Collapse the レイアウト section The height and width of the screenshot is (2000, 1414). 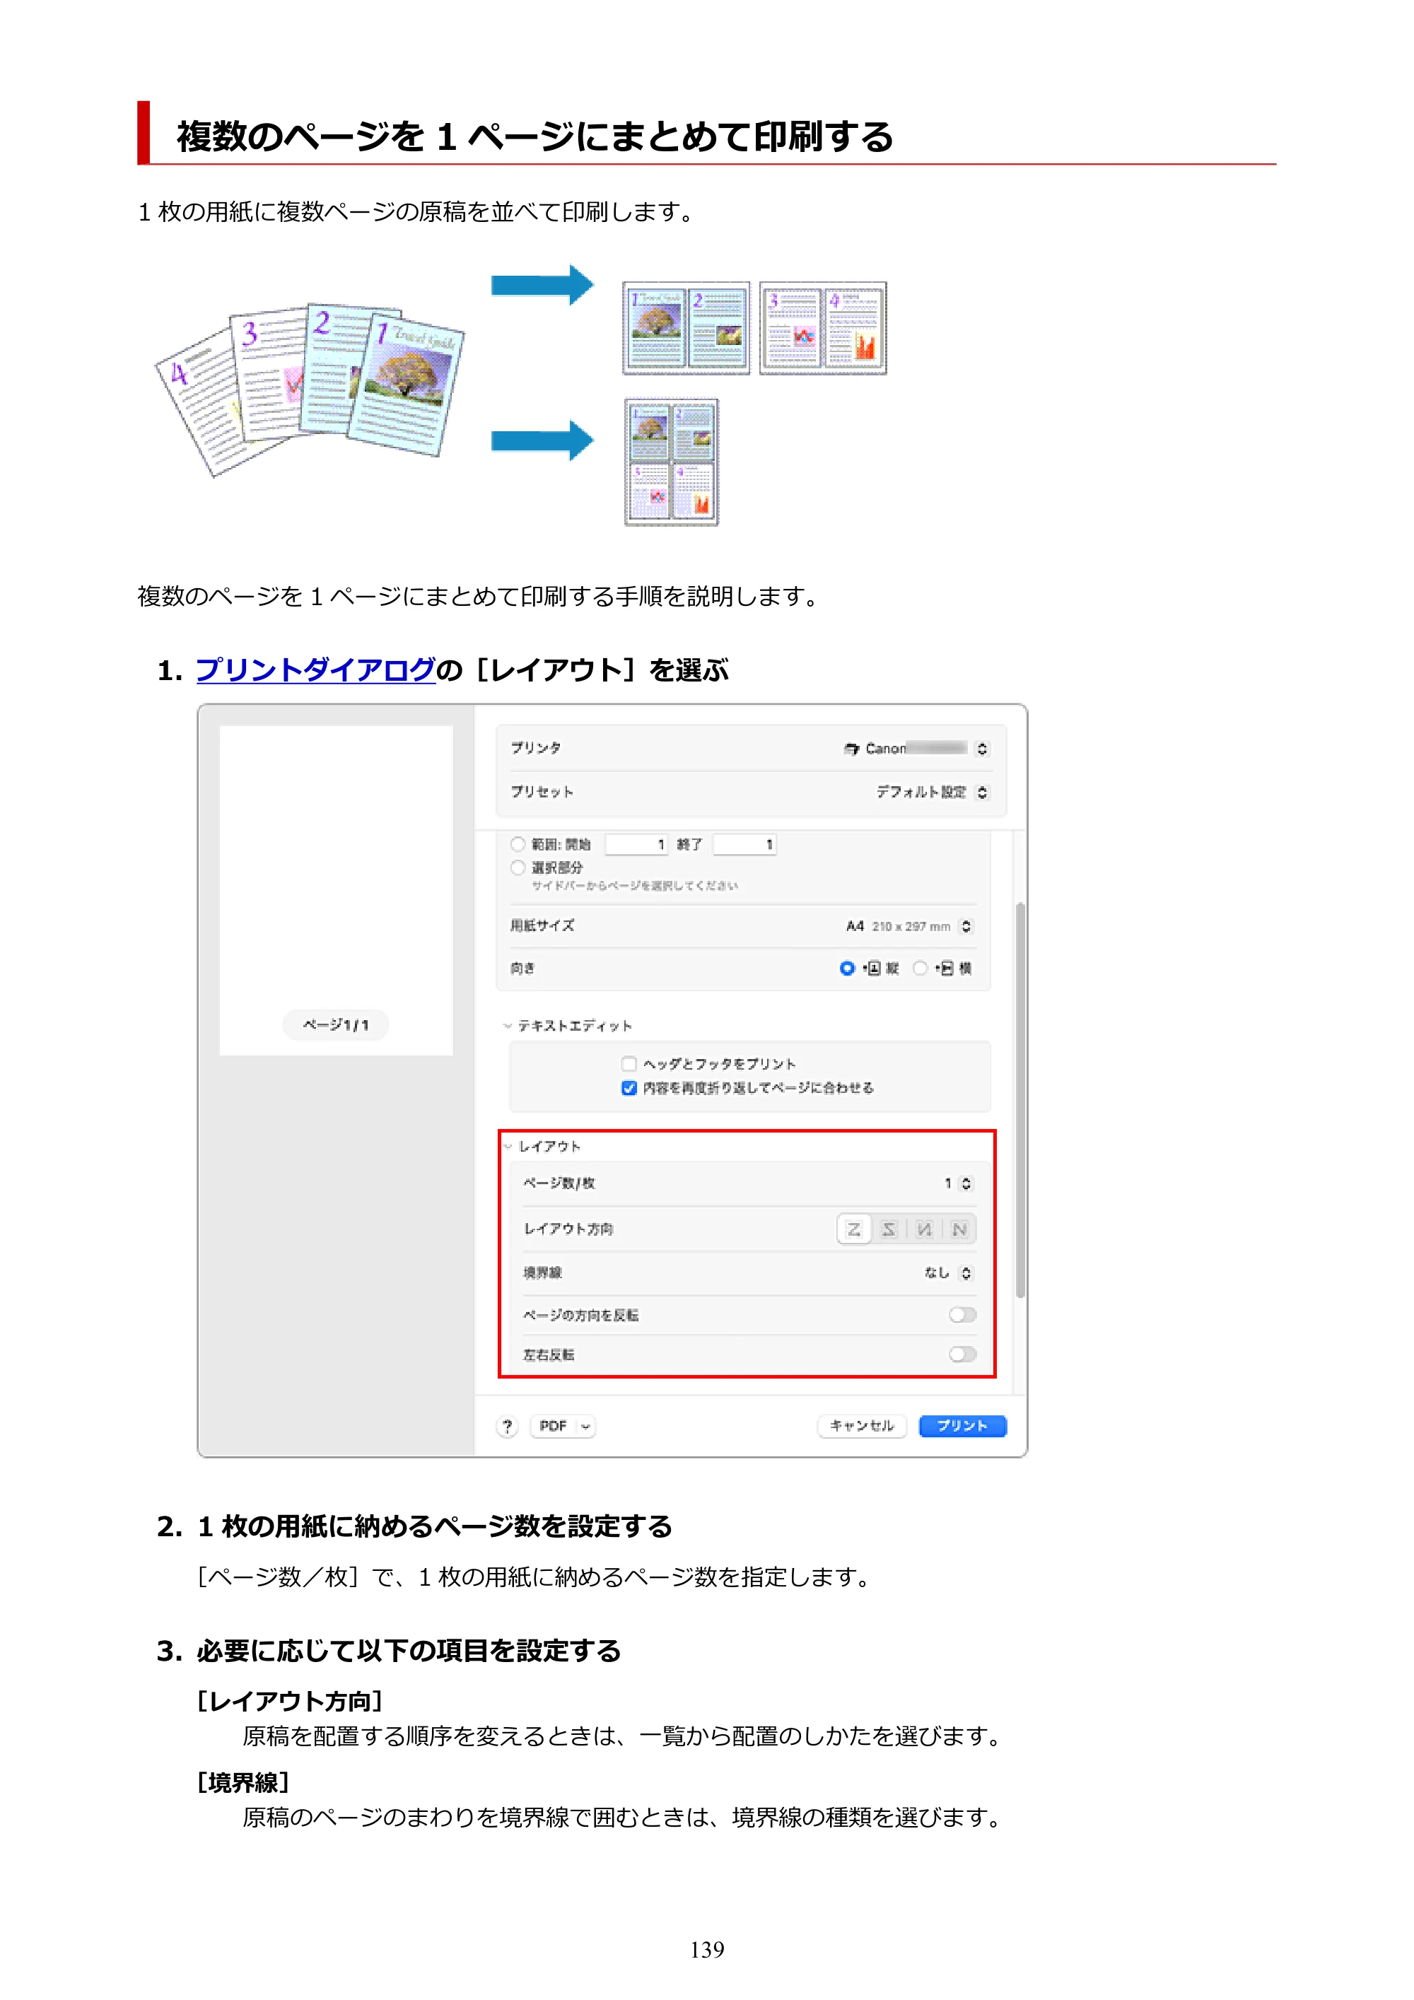[x=508, y=1147]
